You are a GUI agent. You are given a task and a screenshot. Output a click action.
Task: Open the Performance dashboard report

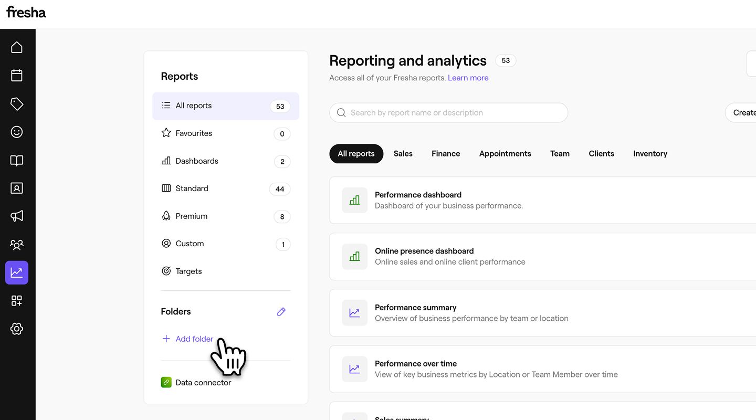coord(418,195)
